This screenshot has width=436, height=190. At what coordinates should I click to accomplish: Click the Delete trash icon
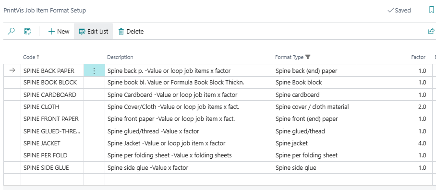click(x=121, y=32)
